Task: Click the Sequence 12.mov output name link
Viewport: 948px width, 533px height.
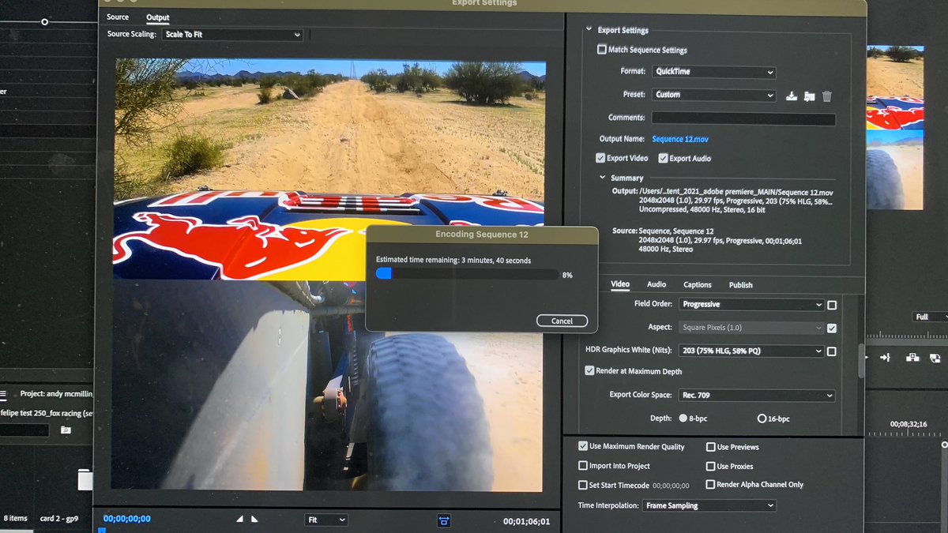Action: click(680, 139)
